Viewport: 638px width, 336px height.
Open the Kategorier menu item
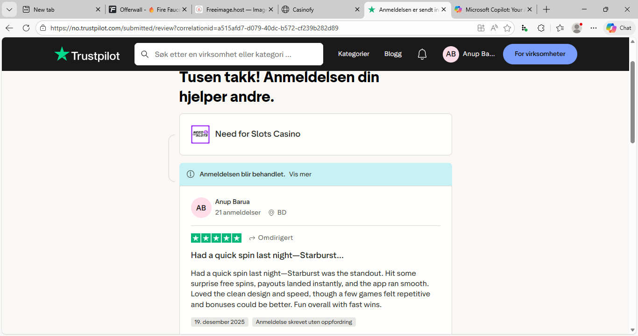click(x=354, y=54)
